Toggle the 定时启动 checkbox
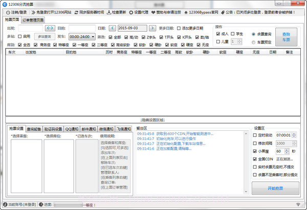 coord(256,135)
